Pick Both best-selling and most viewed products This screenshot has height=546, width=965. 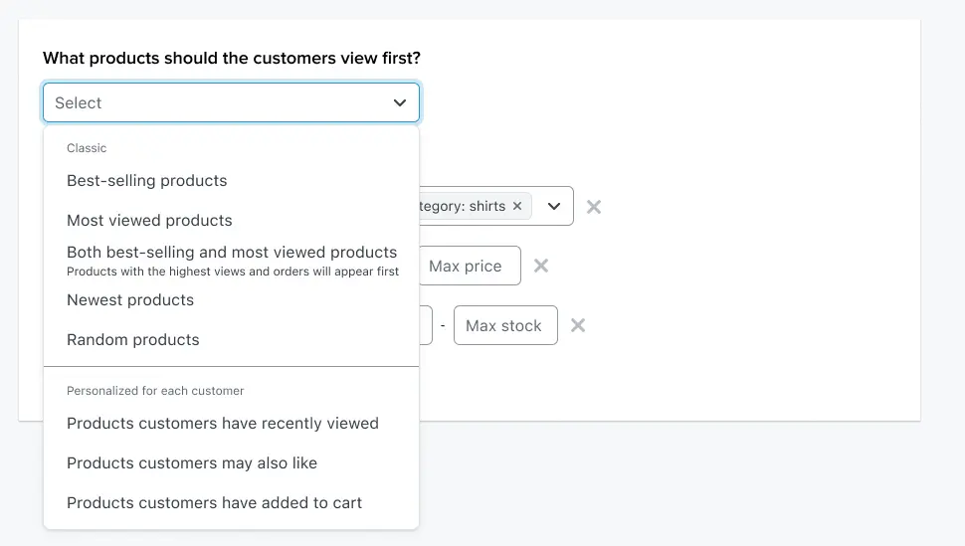click(232, 253)
